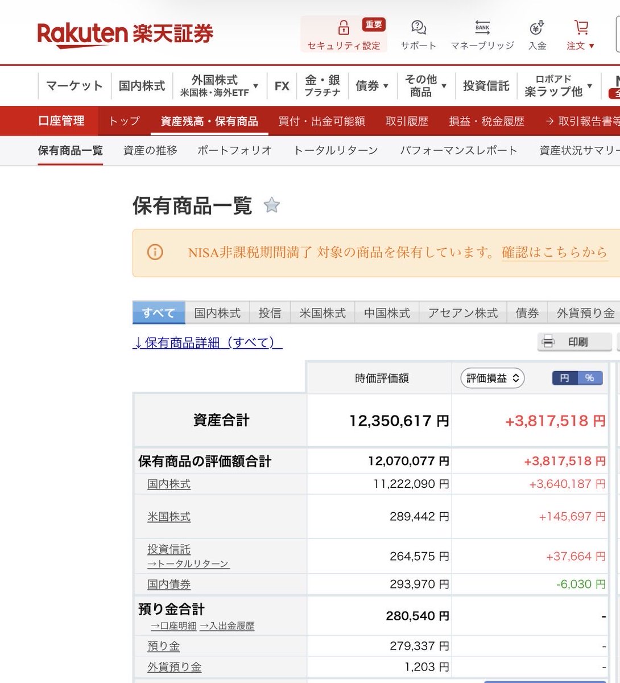Select the 外貨預り金 filter tab
This screenshot has height=683, width=620.
click(584, 313)
